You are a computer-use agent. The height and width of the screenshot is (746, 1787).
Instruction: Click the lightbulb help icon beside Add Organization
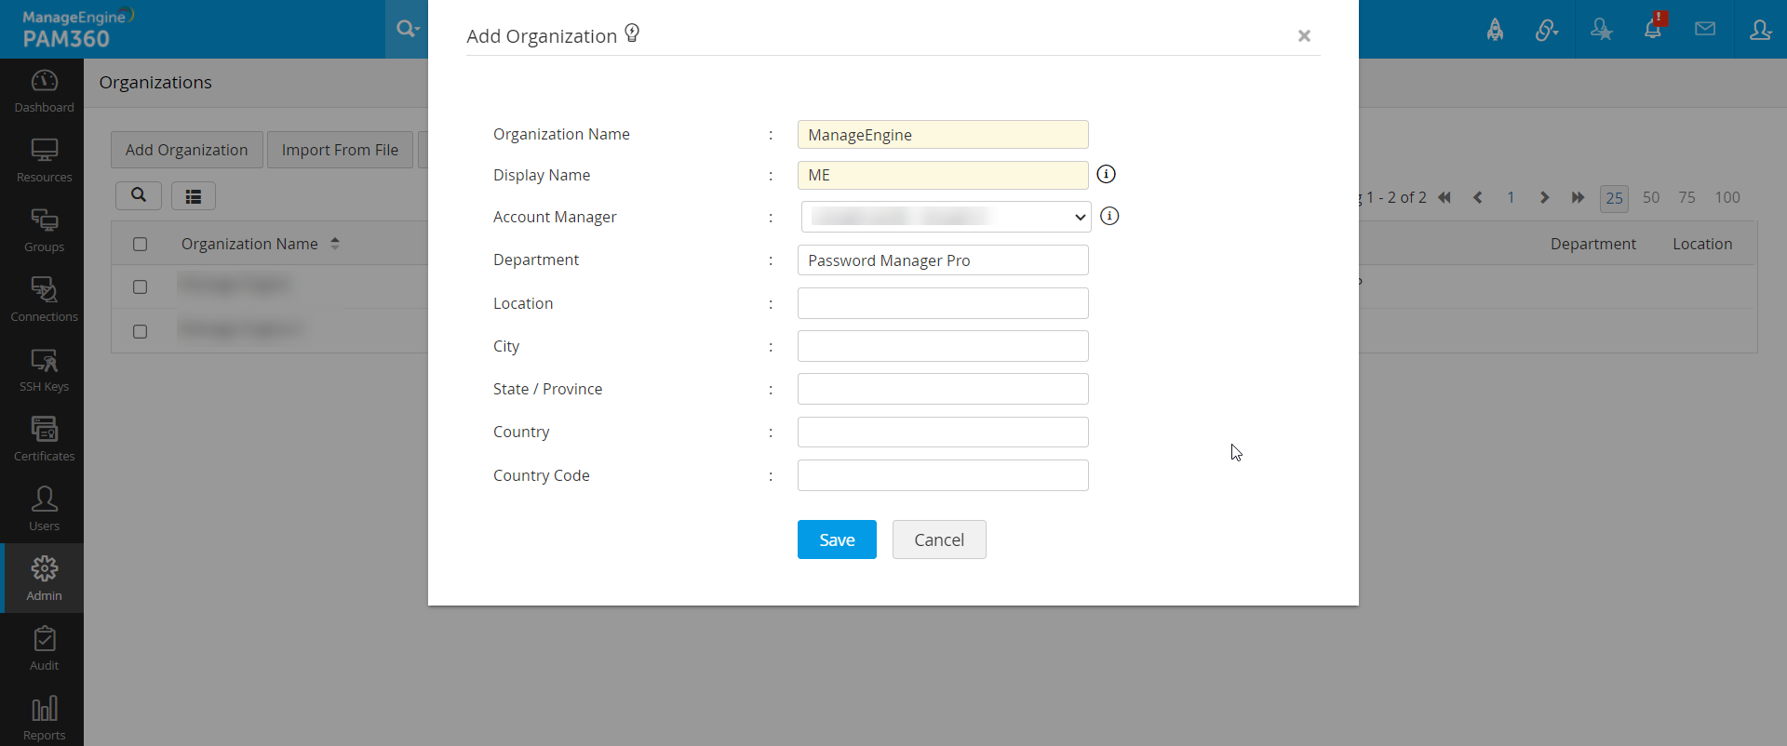tap(632, 33)
